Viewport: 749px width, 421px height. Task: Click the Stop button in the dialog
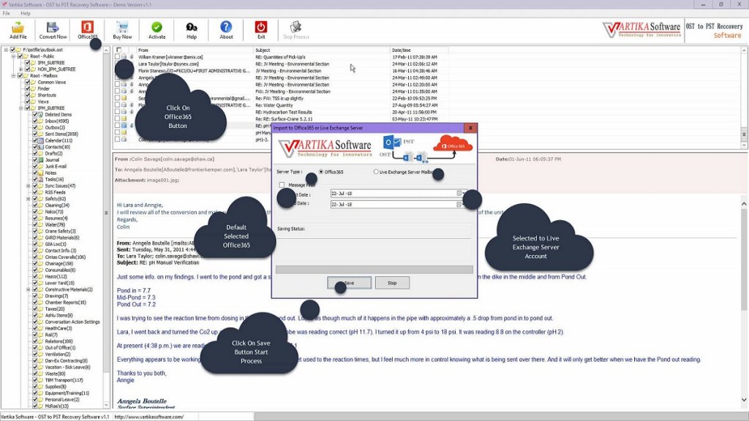(393, 283)
